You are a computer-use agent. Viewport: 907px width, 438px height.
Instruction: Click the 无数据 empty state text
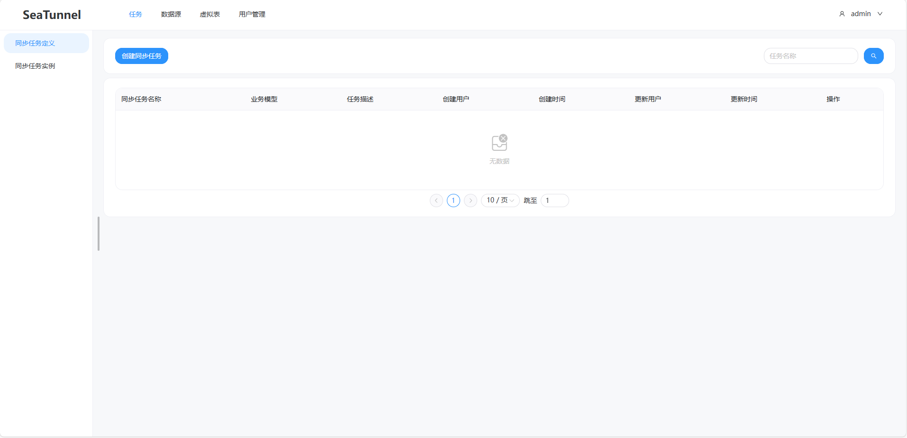pyautogui.click(x=499, y=161)
